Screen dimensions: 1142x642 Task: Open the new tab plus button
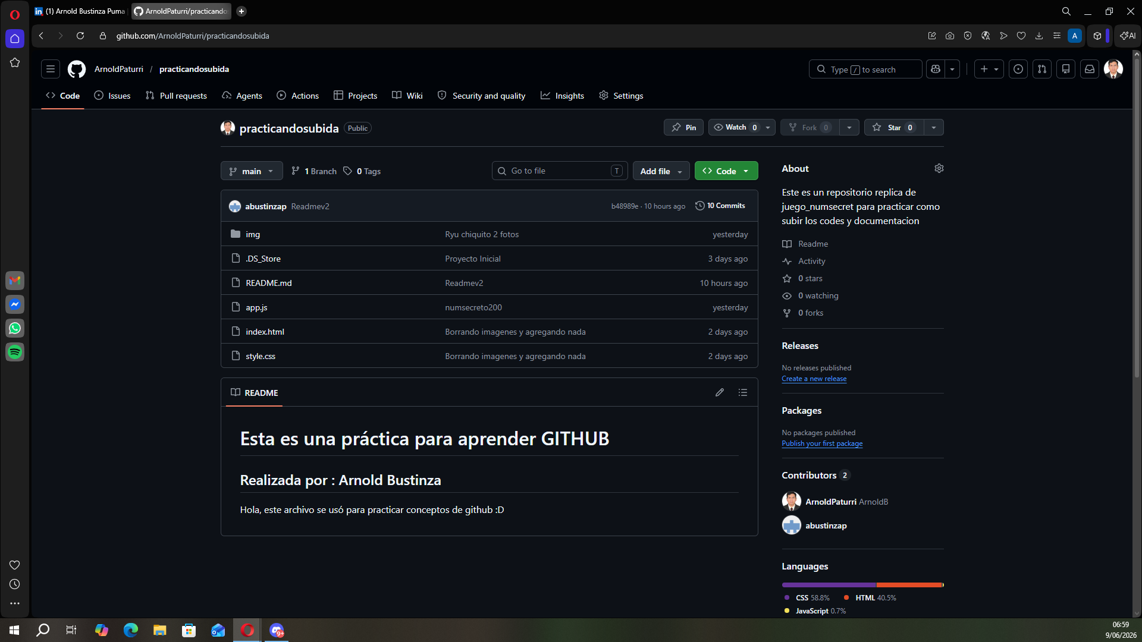[241, 11]
